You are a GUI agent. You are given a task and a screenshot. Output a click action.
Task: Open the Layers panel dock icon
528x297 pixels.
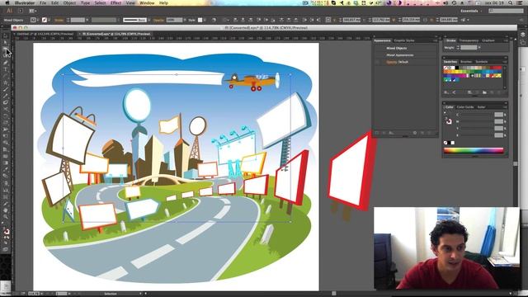tap(522, 35)
